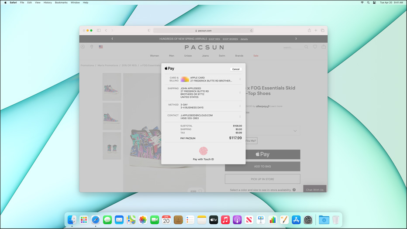Screen dimensions: 407x229
Task: Open Finder from the Dock
Action: (72, 220)
